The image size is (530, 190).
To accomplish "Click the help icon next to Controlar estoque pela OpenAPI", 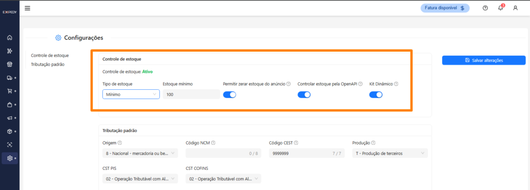I will coord(360,84).
